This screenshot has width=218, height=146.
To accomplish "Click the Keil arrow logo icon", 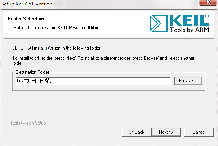I will coord(159,23).
